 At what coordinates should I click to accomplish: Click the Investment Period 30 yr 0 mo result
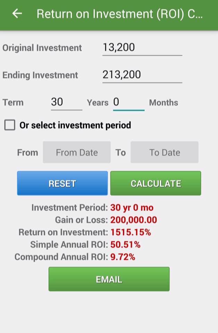132,208
